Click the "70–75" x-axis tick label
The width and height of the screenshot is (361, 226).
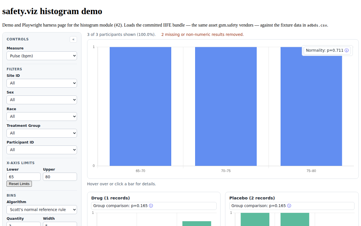point(226,171)
